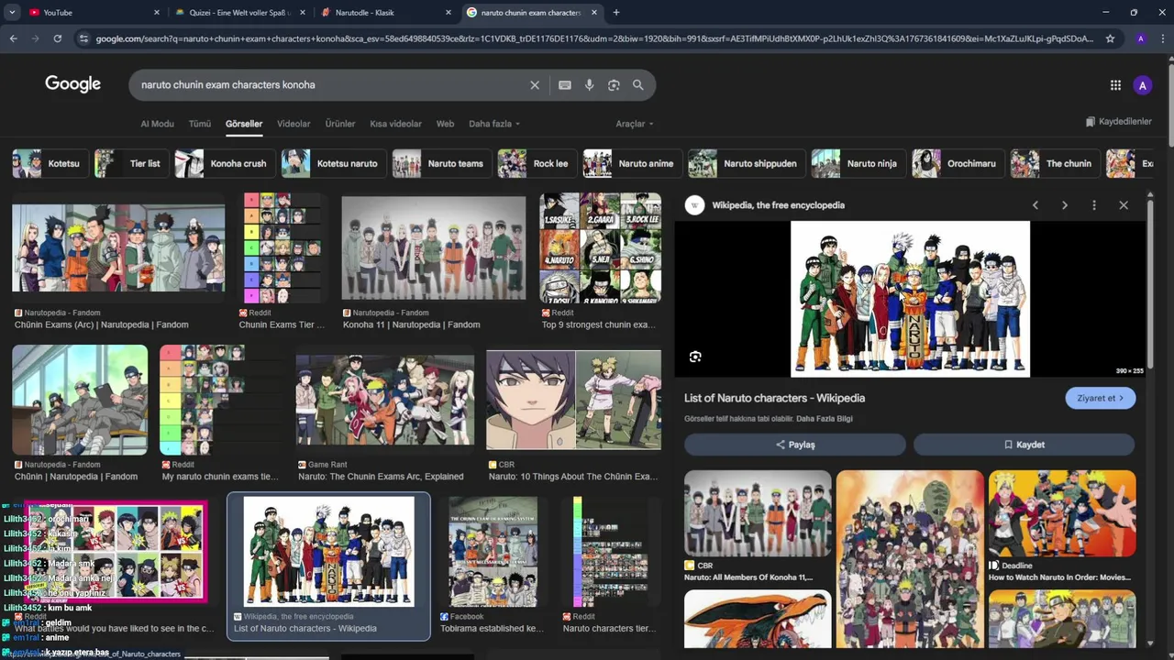Image resolution: width=1174 pixels, height=660 pixels.
Task: Switch to the Narutodle - Klasik tab
Action: (x=385, y=13)
